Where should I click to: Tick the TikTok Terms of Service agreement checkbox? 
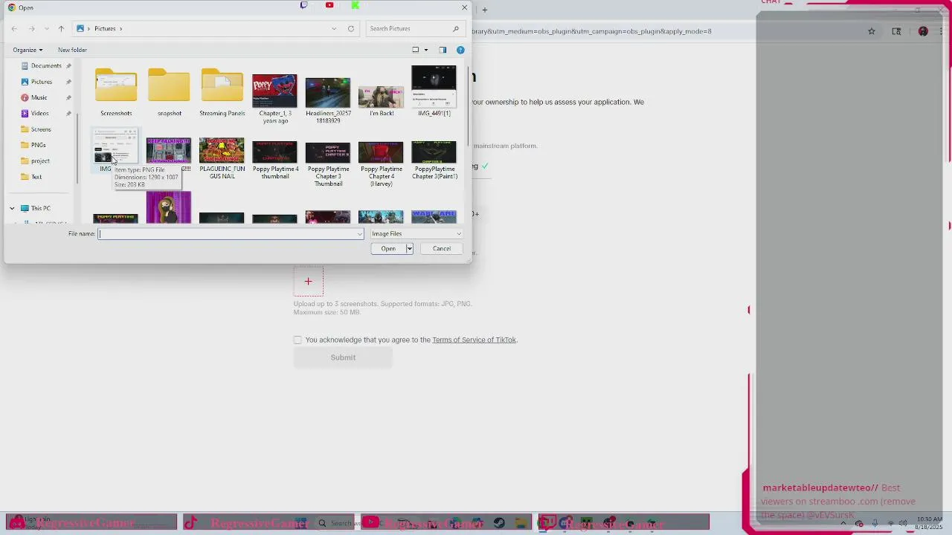(x=297, y=340)
